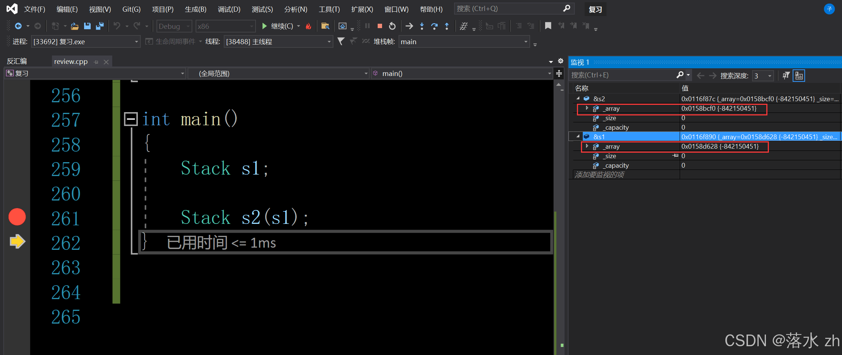This screenshot has height=355, width=842.
Task: Restart debugging with the circular arrow
Action: tap(392, 26)
